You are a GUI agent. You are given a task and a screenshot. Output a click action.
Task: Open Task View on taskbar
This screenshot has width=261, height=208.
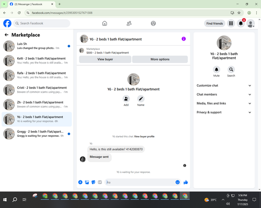[x=25, y=200]
